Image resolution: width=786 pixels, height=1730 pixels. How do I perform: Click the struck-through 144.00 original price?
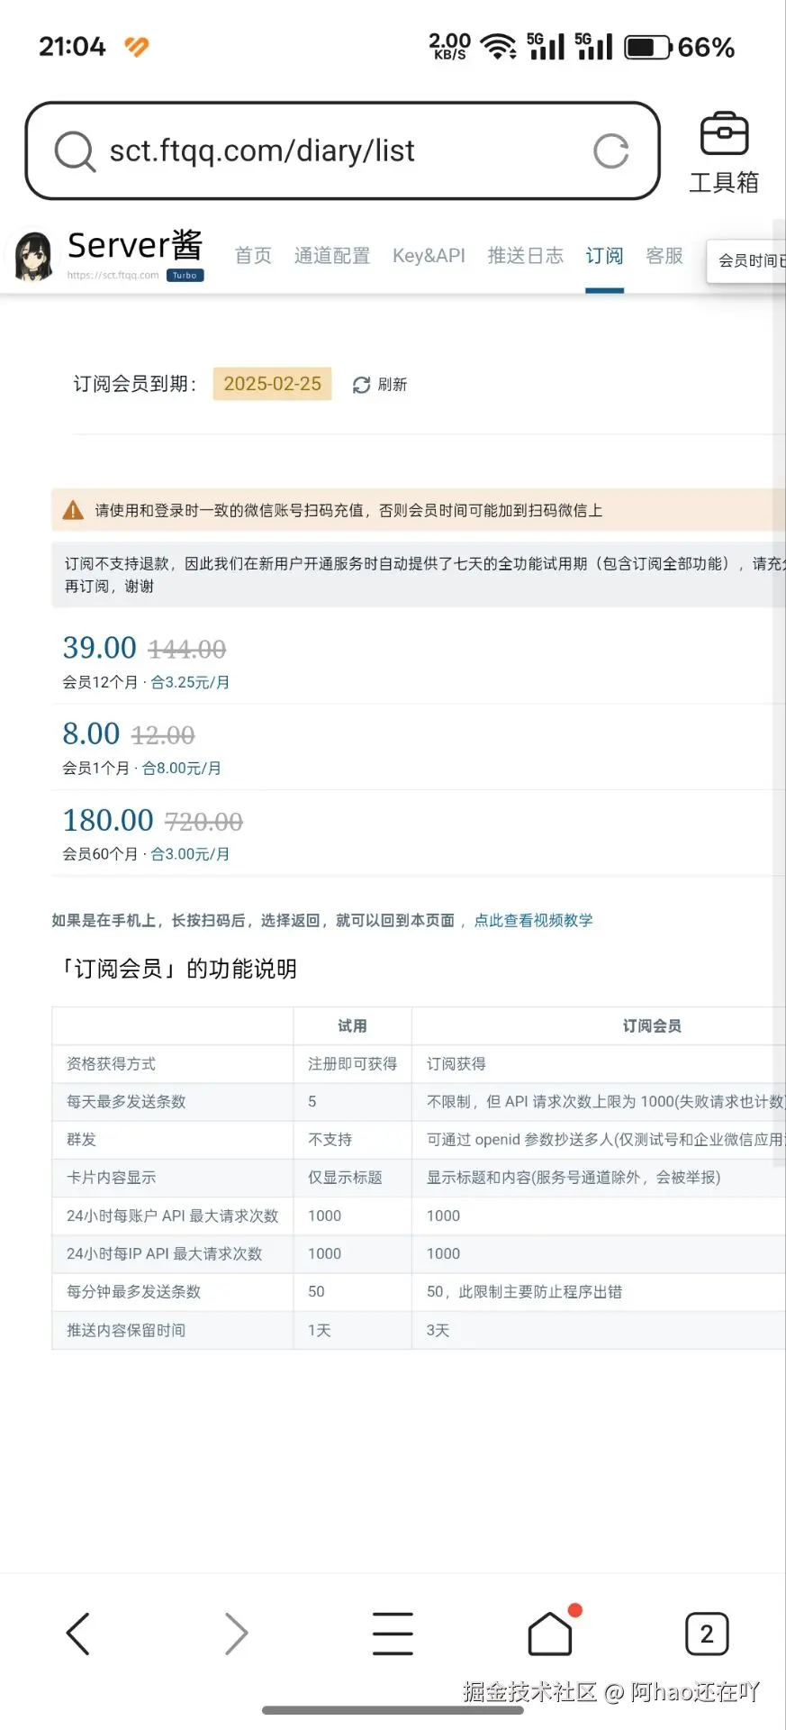pyautogui.click(x=186, y=649)
